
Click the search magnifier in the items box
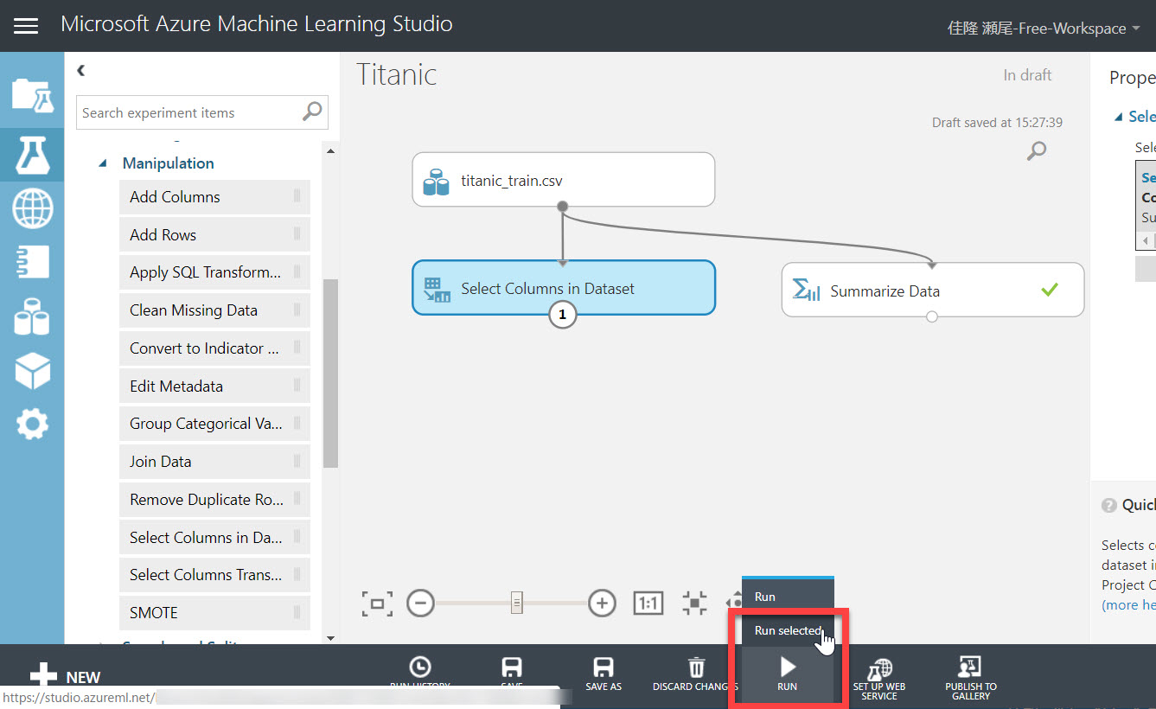pyautogui.click(x=312, y=112)
